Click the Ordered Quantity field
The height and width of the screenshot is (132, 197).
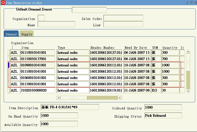tap(163, 107)
